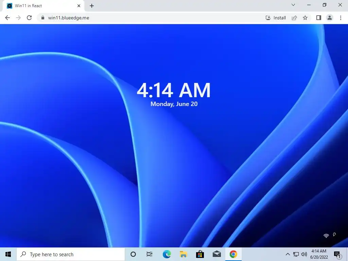Open Microsoft Store from taskbar
The height and width of the screenshot is (261, 348).
200,254
